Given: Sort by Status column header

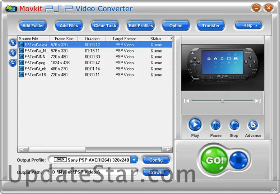Looking at the screenshot, I should coord(155,39).
